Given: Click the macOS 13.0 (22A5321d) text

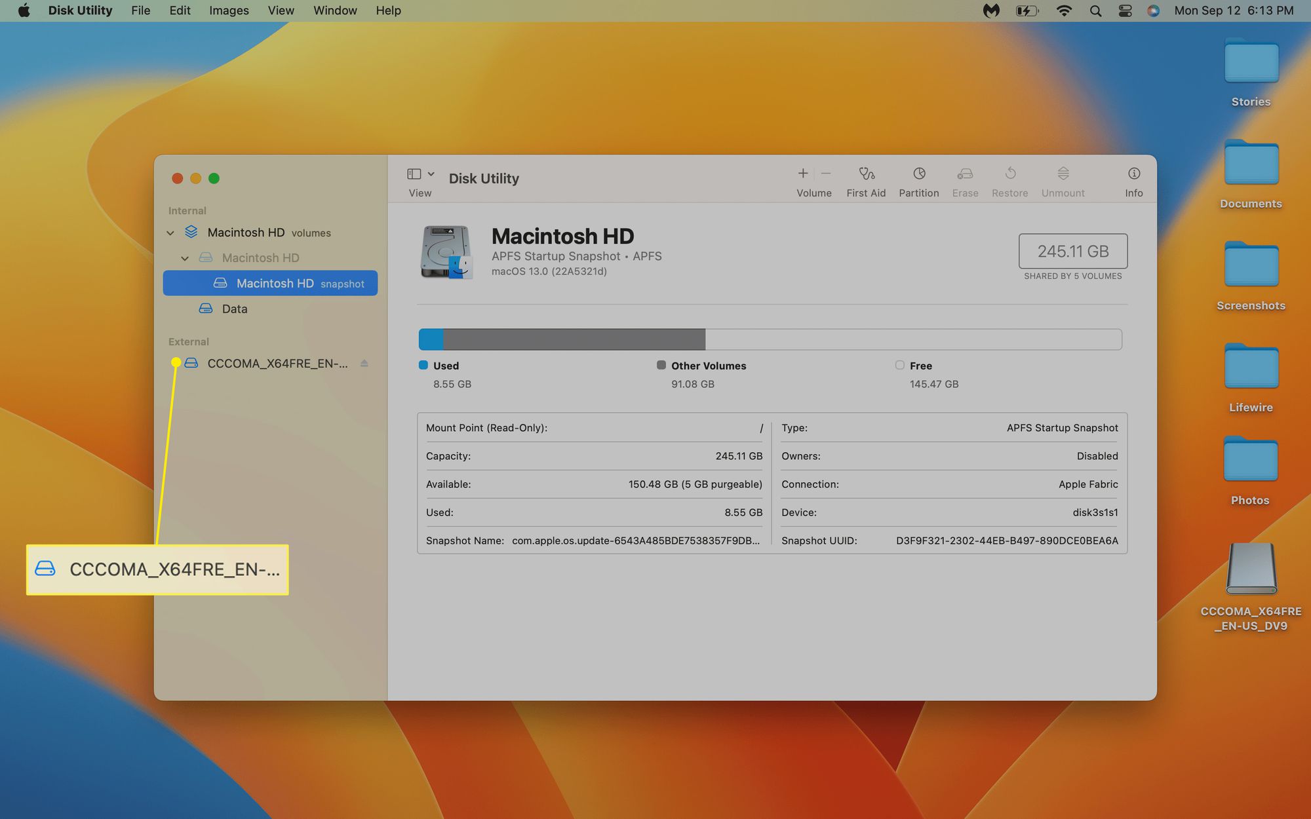Looking at the screenshot, I should click(x=549, y=271).
